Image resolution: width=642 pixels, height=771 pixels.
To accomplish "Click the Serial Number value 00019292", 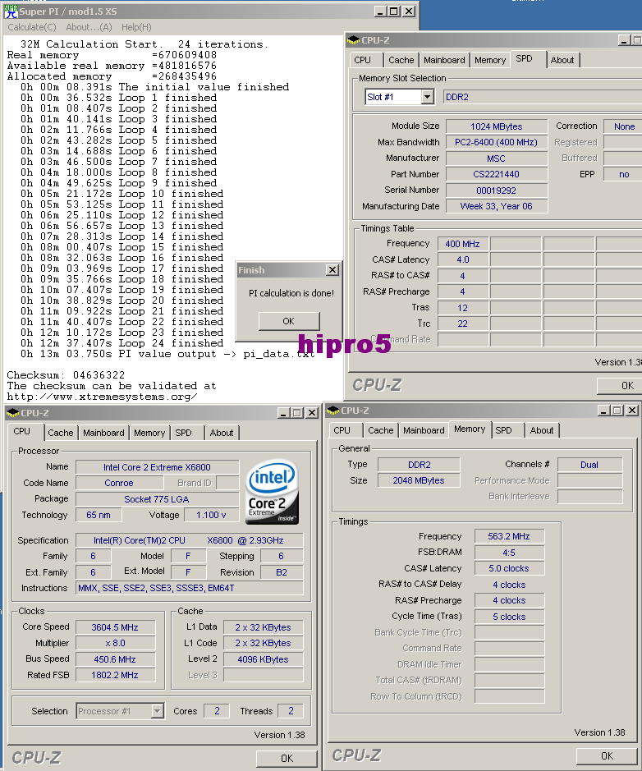I will coord(497,190).
